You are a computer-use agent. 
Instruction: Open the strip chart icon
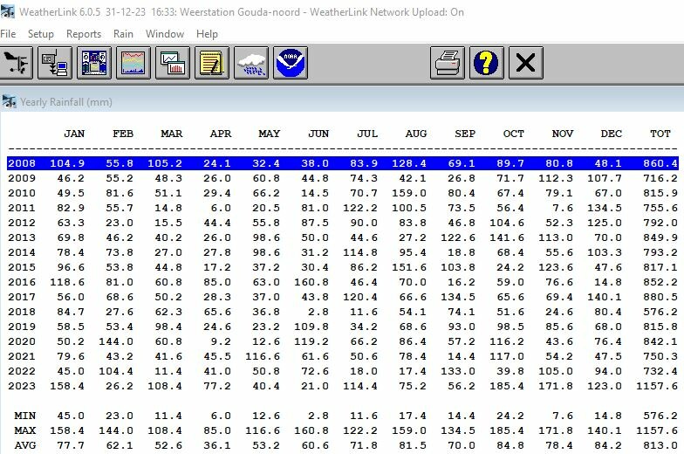(133, 63)
